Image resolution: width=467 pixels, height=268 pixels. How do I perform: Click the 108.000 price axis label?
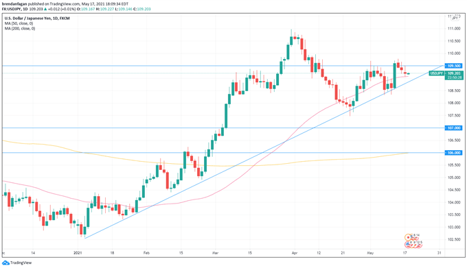click(454, 103)
